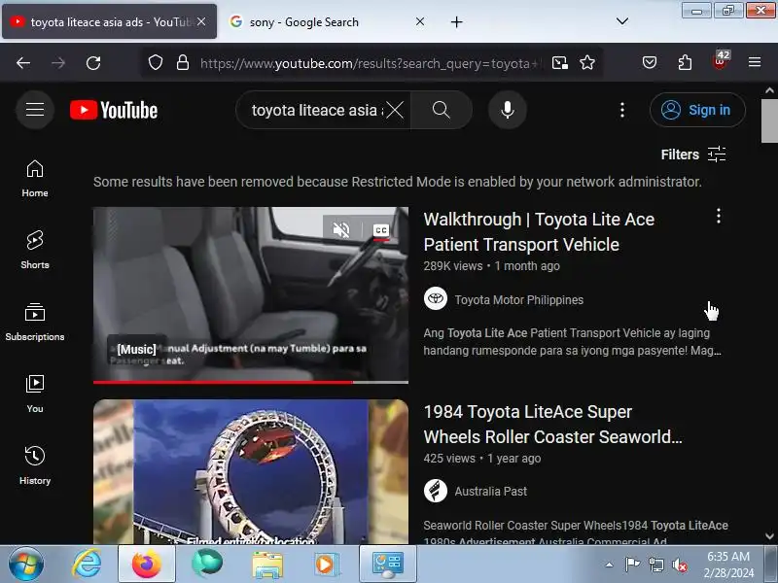Image resolution: width=778 pixels, height=583 pixels.
Task: Open a new browser tab
Action: click(456, 21)
